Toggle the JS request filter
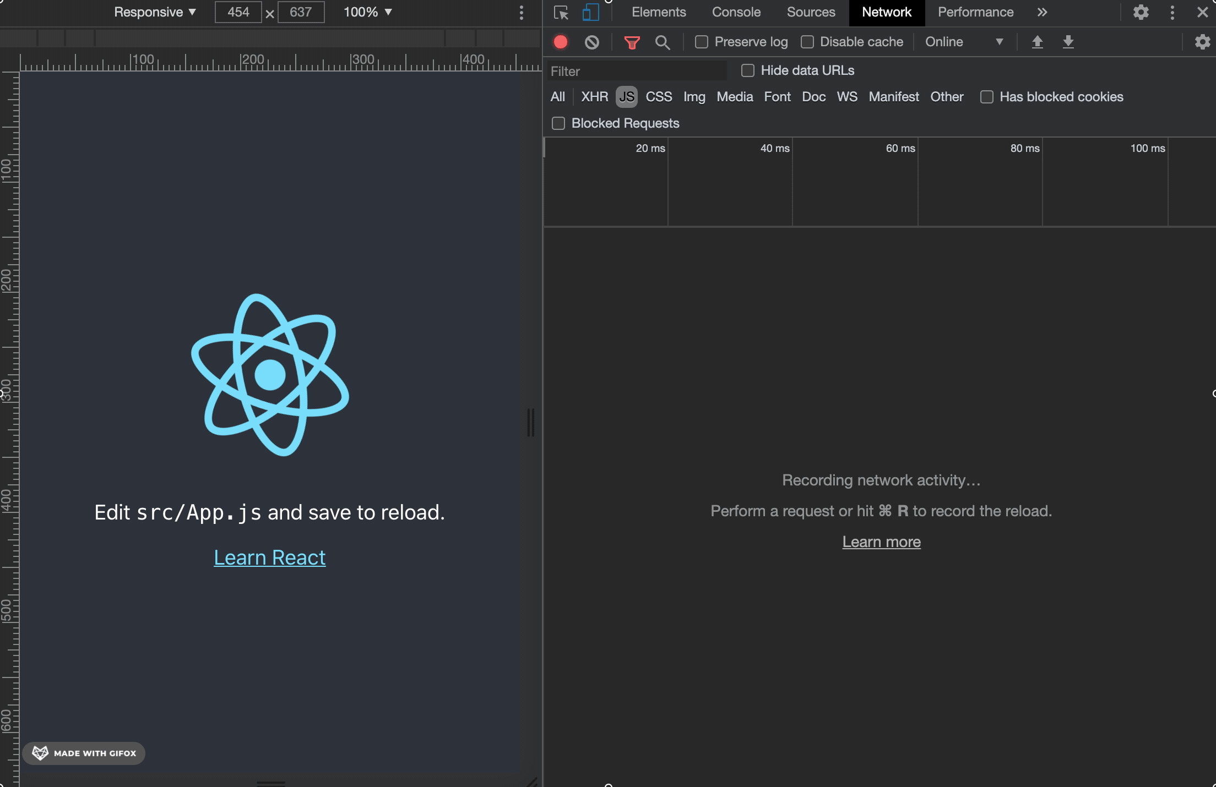Viewport: 1216px width, 787px height. coord(627,97)
